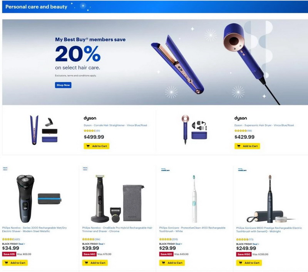This screenshot has width=308, height=272.
Task: Click Dyson Corrale straightener product image
Action: [44, 130]
